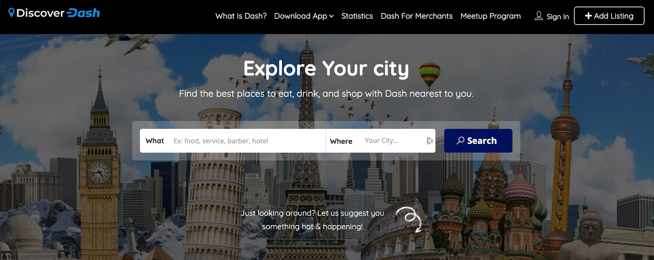Viewport: 654px width, 260px height.
Task: Click the Add Listing button
Action: click(609, 16)
